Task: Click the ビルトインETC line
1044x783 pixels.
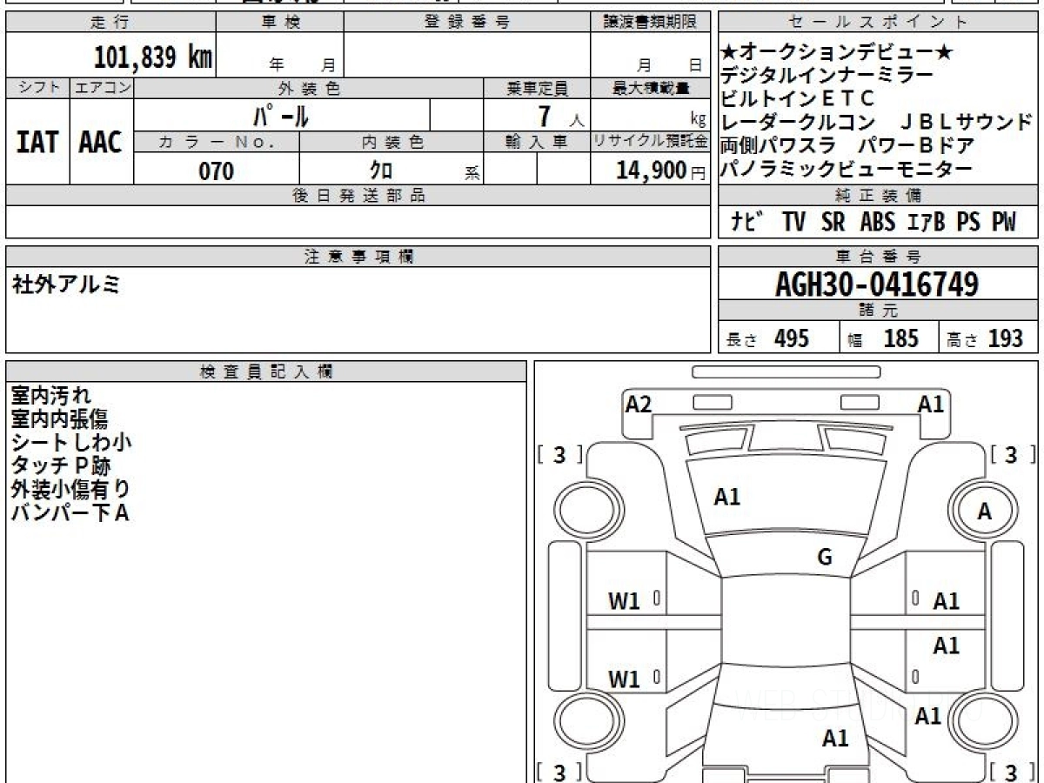Action: (x=798, y=98)
